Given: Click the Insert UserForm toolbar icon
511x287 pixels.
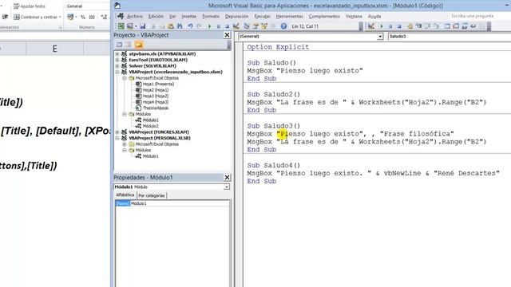Looking at the screenshot, I should pos(131,26).
